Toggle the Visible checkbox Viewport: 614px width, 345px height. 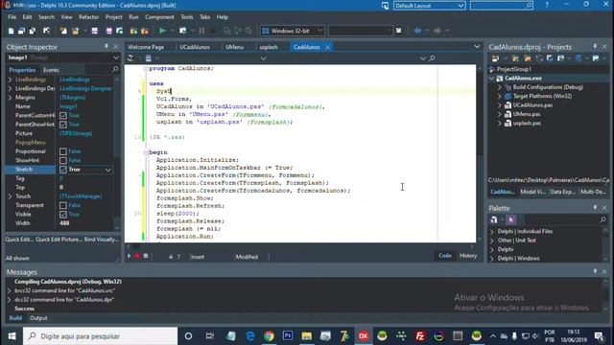coord(63,215)
